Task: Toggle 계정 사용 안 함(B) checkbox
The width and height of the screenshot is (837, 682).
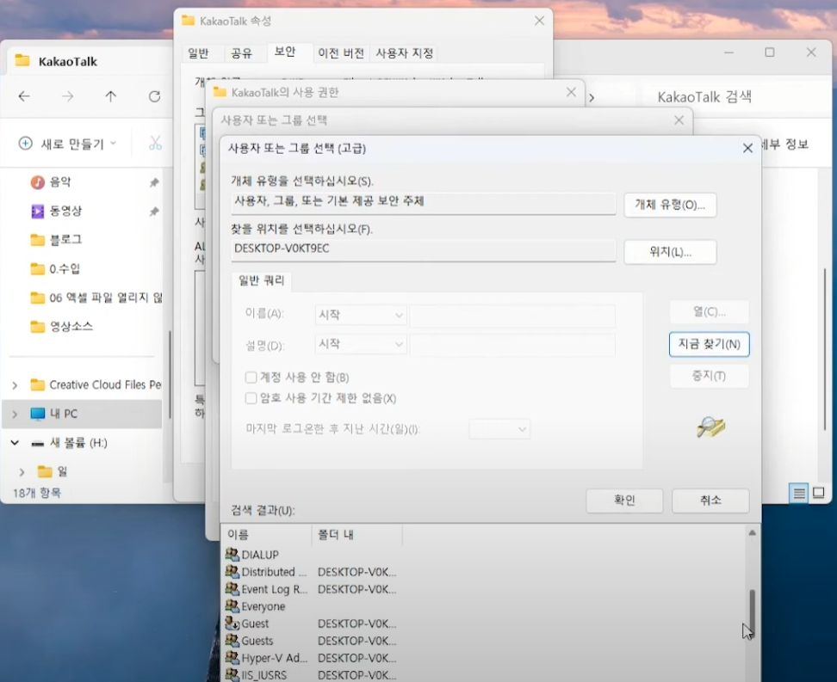Action: coord(251,378)
